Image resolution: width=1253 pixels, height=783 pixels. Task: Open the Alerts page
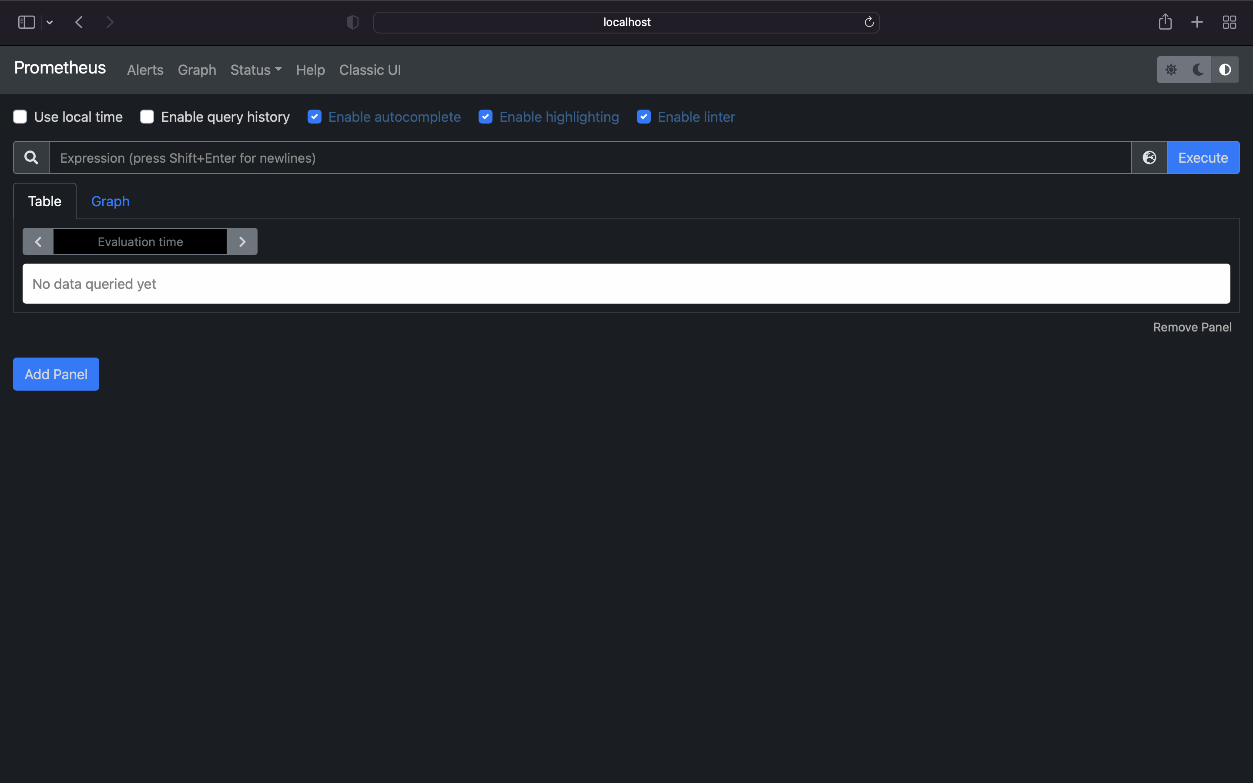pos(145,70)
